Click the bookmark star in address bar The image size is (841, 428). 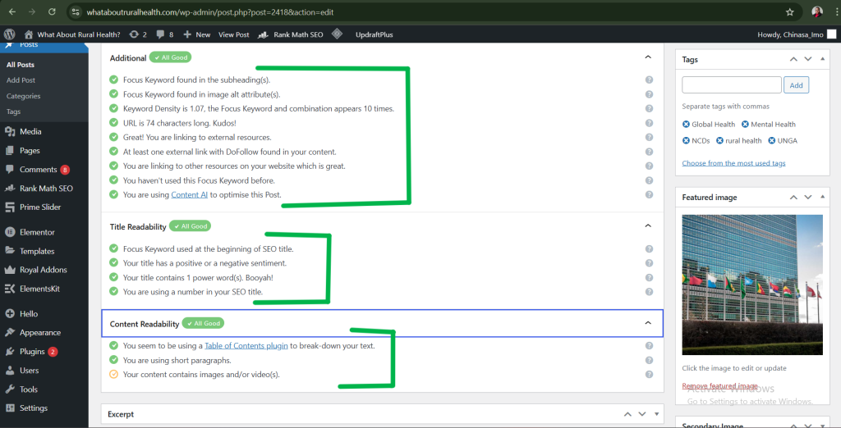[x=789, y=12]
